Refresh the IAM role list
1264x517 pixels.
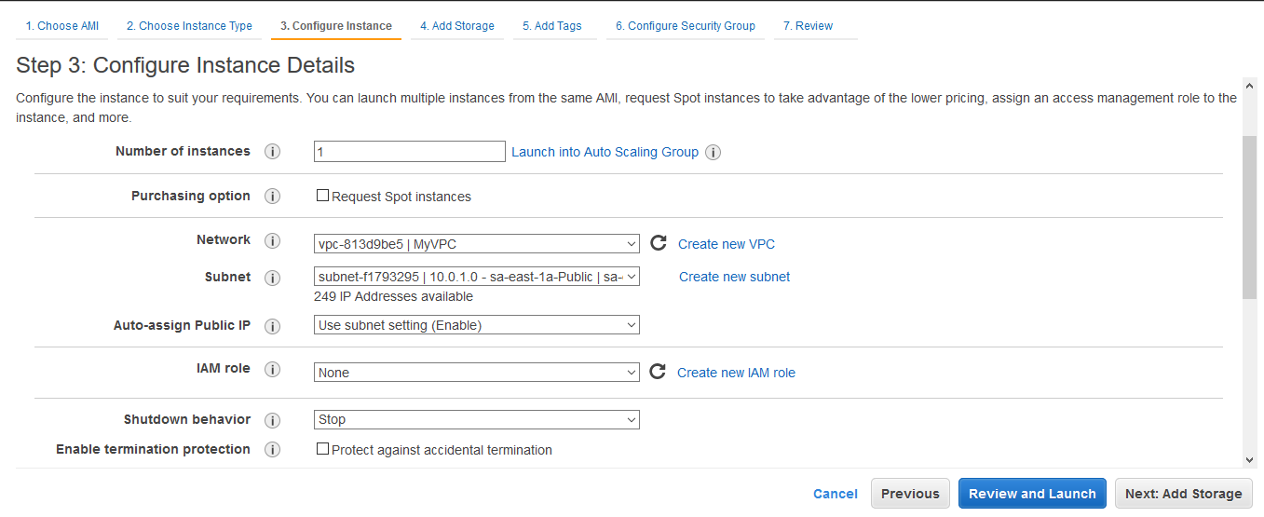(x=658, y=372)
